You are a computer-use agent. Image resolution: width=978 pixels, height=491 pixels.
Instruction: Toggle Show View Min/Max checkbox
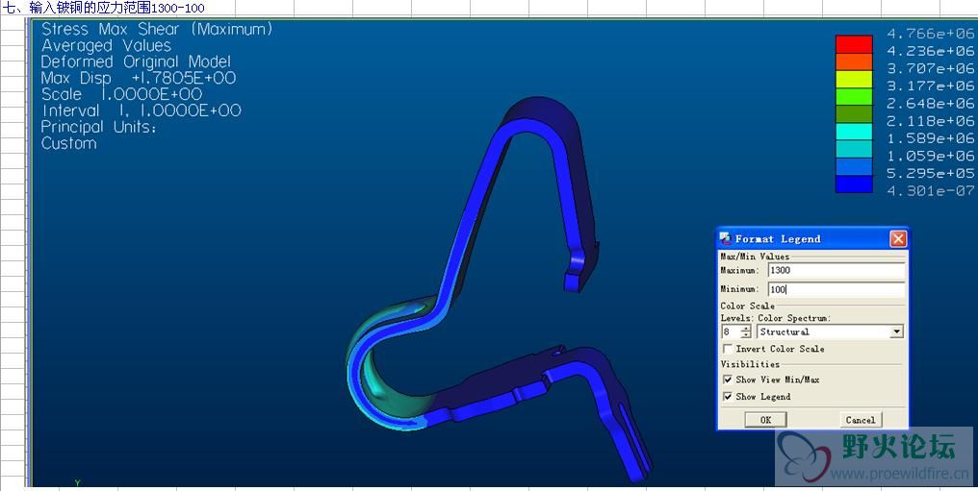click(728, 380)
